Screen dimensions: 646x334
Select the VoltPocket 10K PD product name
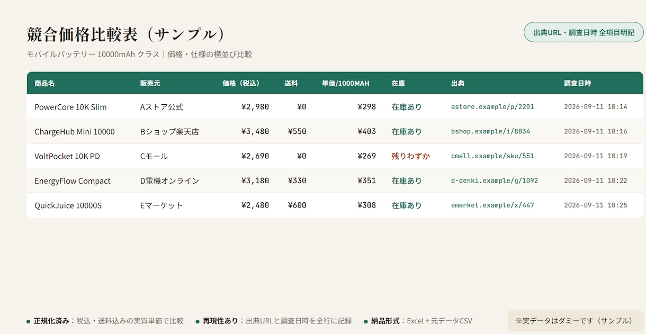[67, 156]
